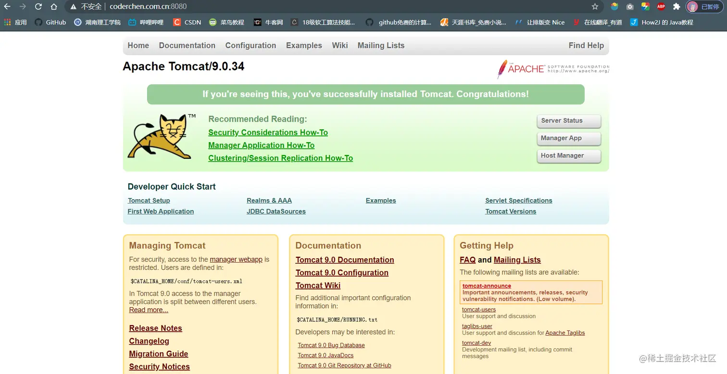Screen dimensions: 727x374
Task: Open the 18级软工算法技能 bookmark
Action: point(323,22)
